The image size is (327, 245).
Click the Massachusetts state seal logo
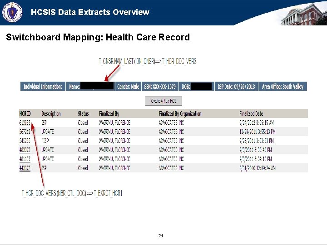pos(12,12)
